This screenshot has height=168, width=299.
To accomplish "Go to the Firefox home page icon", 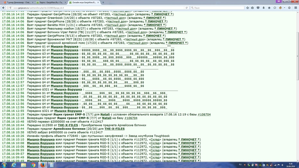I will click(x=269, y=8).
